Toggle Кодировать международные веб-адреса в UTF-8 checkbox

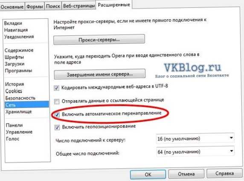(56, 88)
